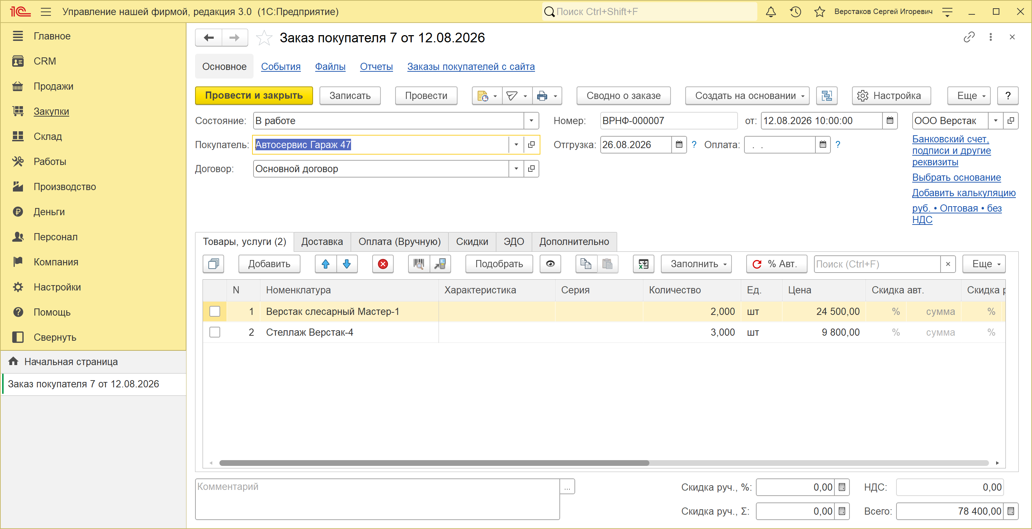This screenshot has height=529, width=1032.
Task: Open top Еще menu
Action: [x=969, y=96]
